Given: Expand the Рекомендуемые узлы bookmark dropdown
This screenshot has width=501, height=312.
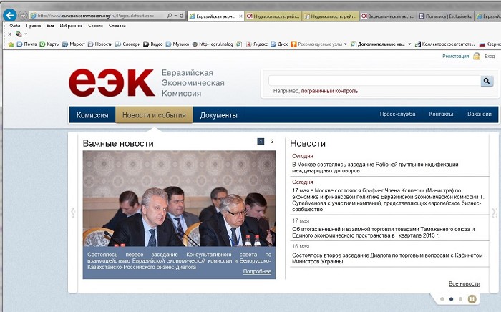Looking at the screenshot, I should click(345, 44).
